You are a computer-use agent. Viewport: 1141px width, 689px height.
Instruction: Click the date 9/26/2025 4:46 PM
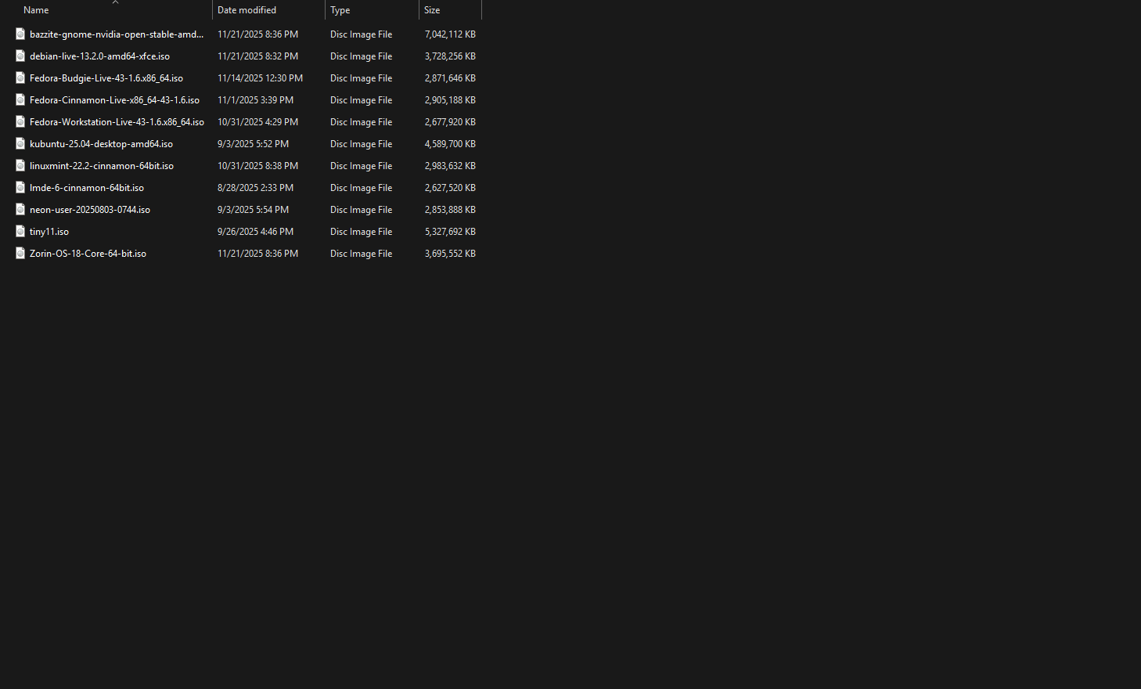255,232
